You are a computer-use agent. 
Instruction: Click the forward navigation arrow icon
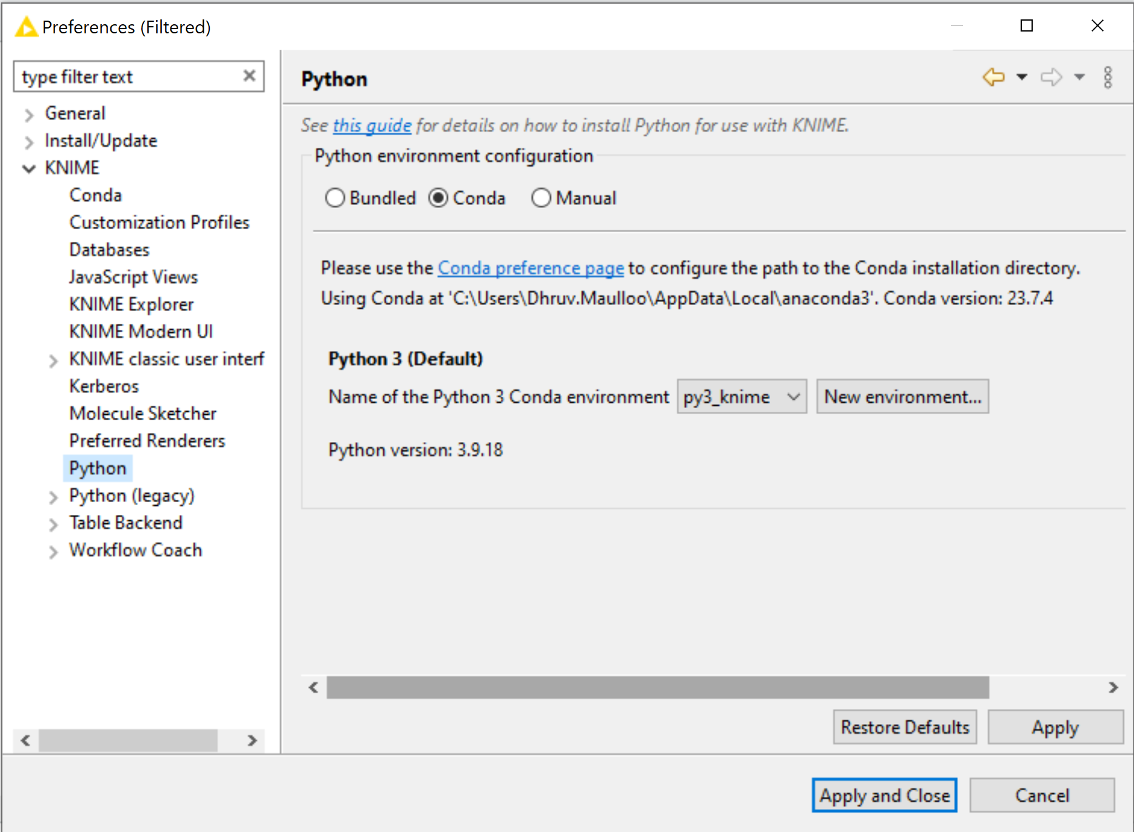[1051, 77]
